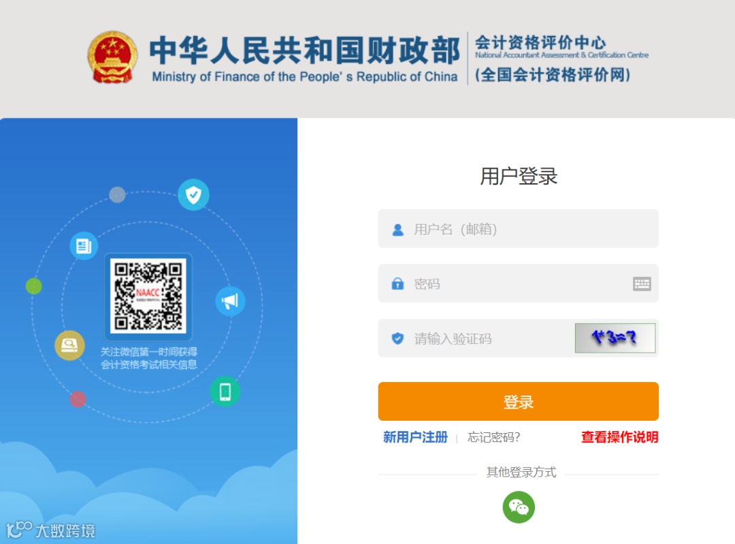Focus the 用户名（邮箱）input field
Screen dimensions: 735x544
point(519,229)
